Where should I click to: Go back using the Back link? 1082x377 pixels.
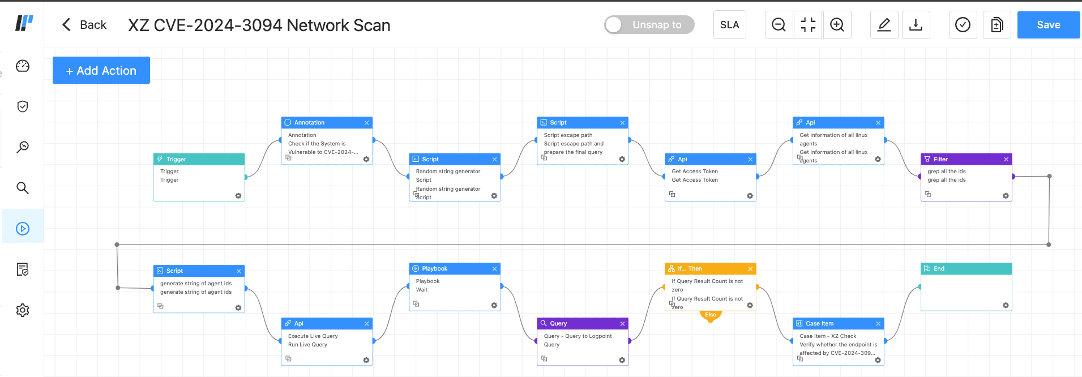pos(84,25)
